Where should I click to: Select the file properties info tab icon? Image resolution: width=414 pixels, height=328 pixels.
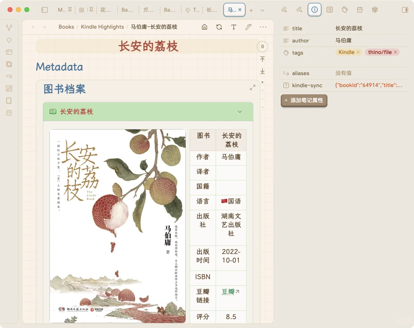[x=315, y=10]
